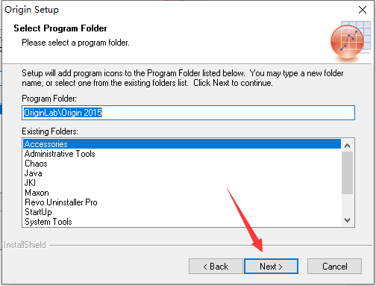Select Accessories in existing folders list
Image resolution: width=376 pixels, height=286 pixels.
point(182,144)
